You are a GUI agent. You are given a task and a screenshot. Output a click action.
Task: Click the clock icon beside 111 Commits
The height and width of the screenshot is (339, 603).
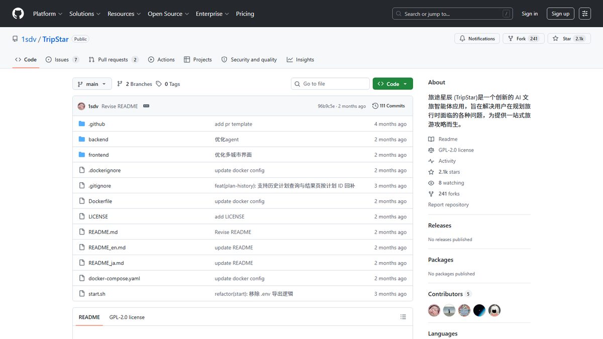point(375,106)
